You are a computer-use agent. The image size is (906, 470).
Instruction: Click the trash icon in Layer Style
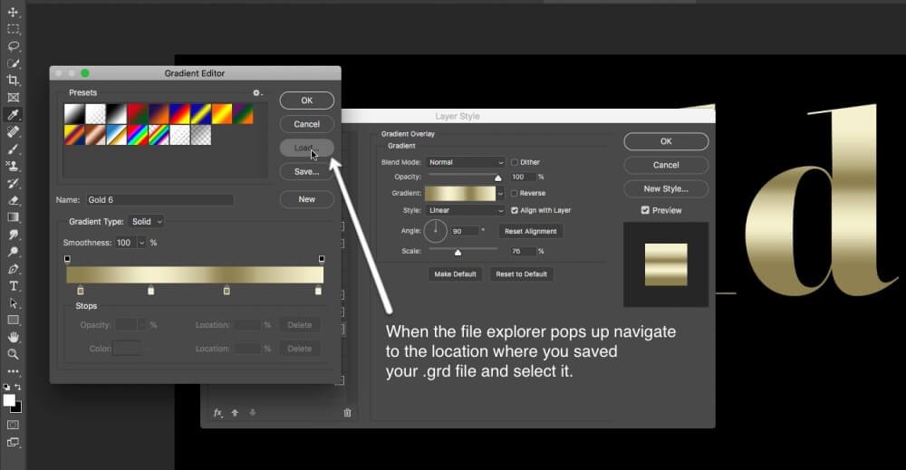[347, 413]
